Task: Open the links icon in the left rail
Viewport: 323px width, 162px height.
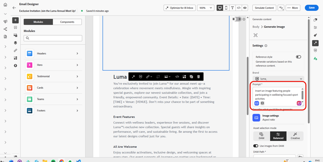Action: point(16,50)
